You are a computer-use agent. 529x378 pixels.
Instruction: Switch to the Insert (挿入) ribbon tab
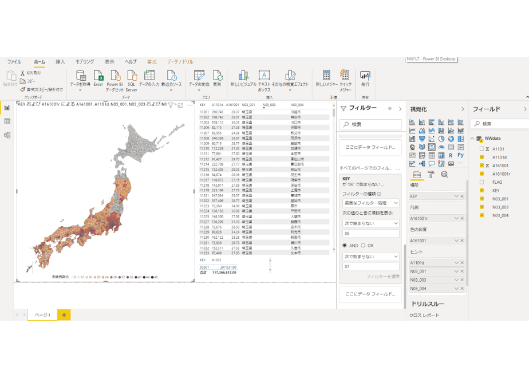pos(60,62)
